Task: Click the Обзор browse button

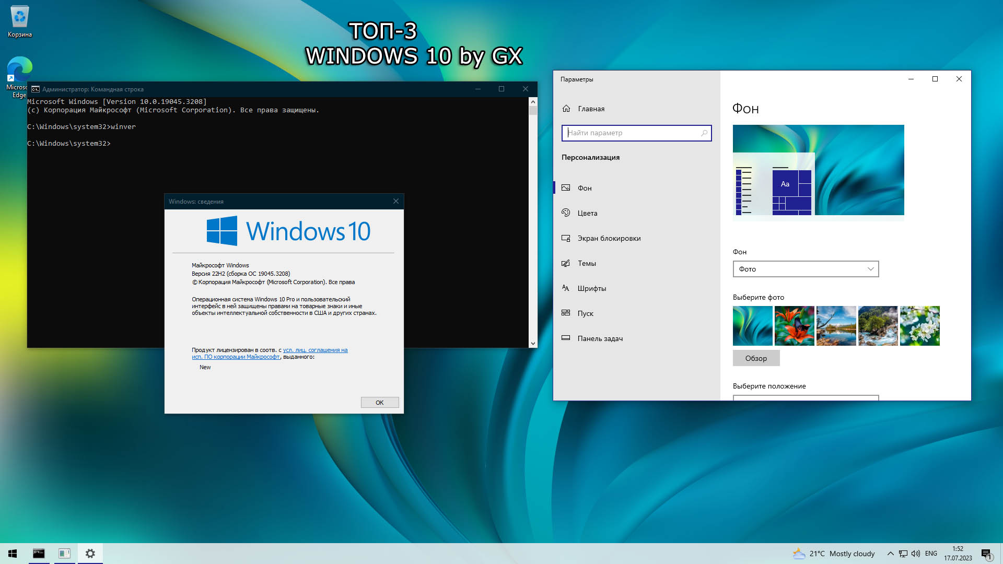Action: pyautogui.click(x=756, y=358)
